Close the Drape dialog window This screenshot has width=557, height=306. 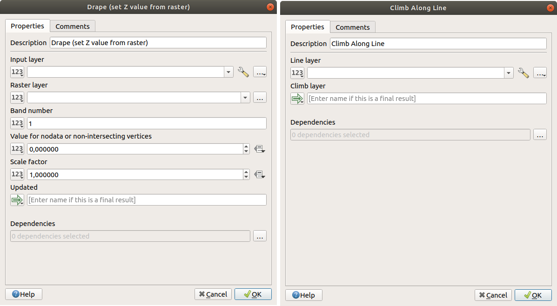pos(269,7)
